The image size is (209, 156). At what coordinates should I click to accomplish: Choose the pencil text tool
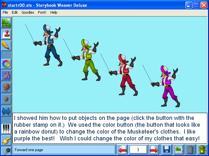point(6,46)
